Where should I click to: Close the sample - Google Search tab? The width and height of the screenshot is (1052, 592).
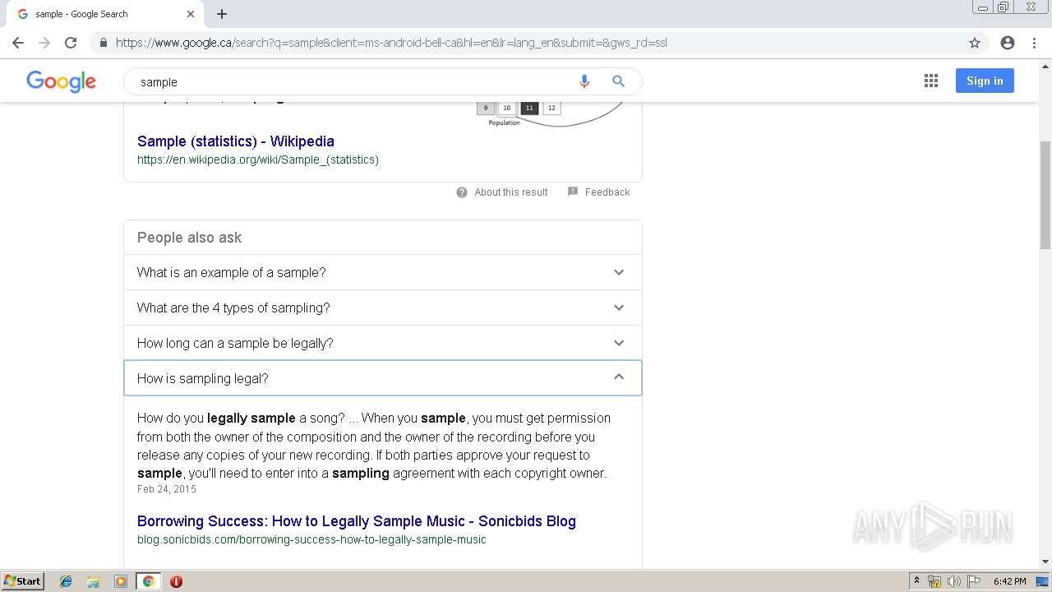(191, 14)
